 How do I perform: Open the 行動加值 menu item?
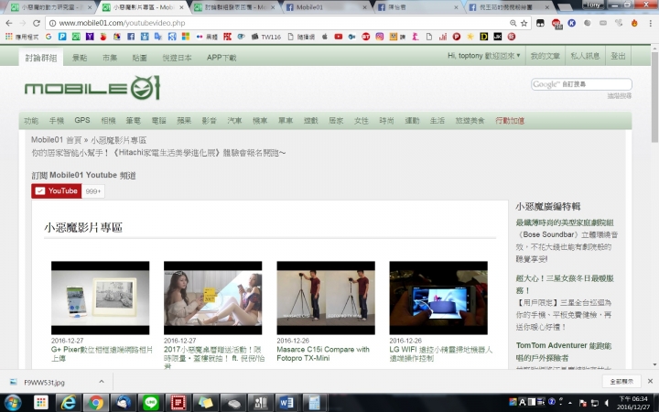[510, 121]
